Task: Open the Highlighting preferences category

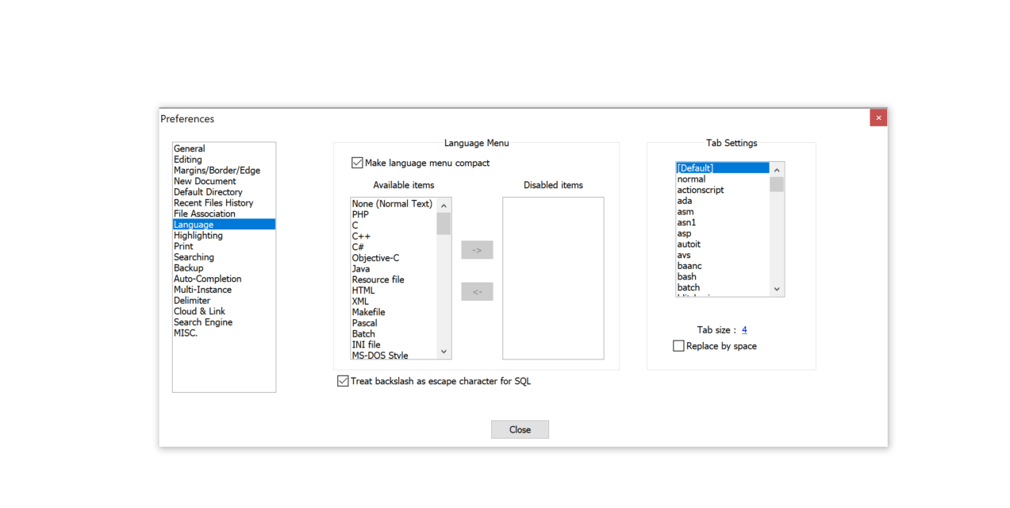Action: [198, 235]
